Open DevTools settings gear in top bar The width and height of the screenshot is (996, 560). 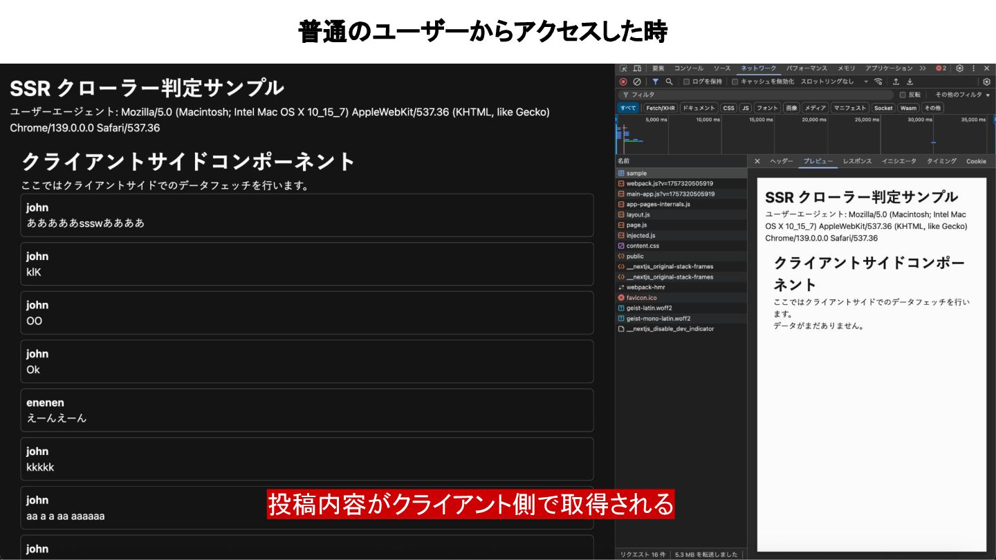[959, 68]
